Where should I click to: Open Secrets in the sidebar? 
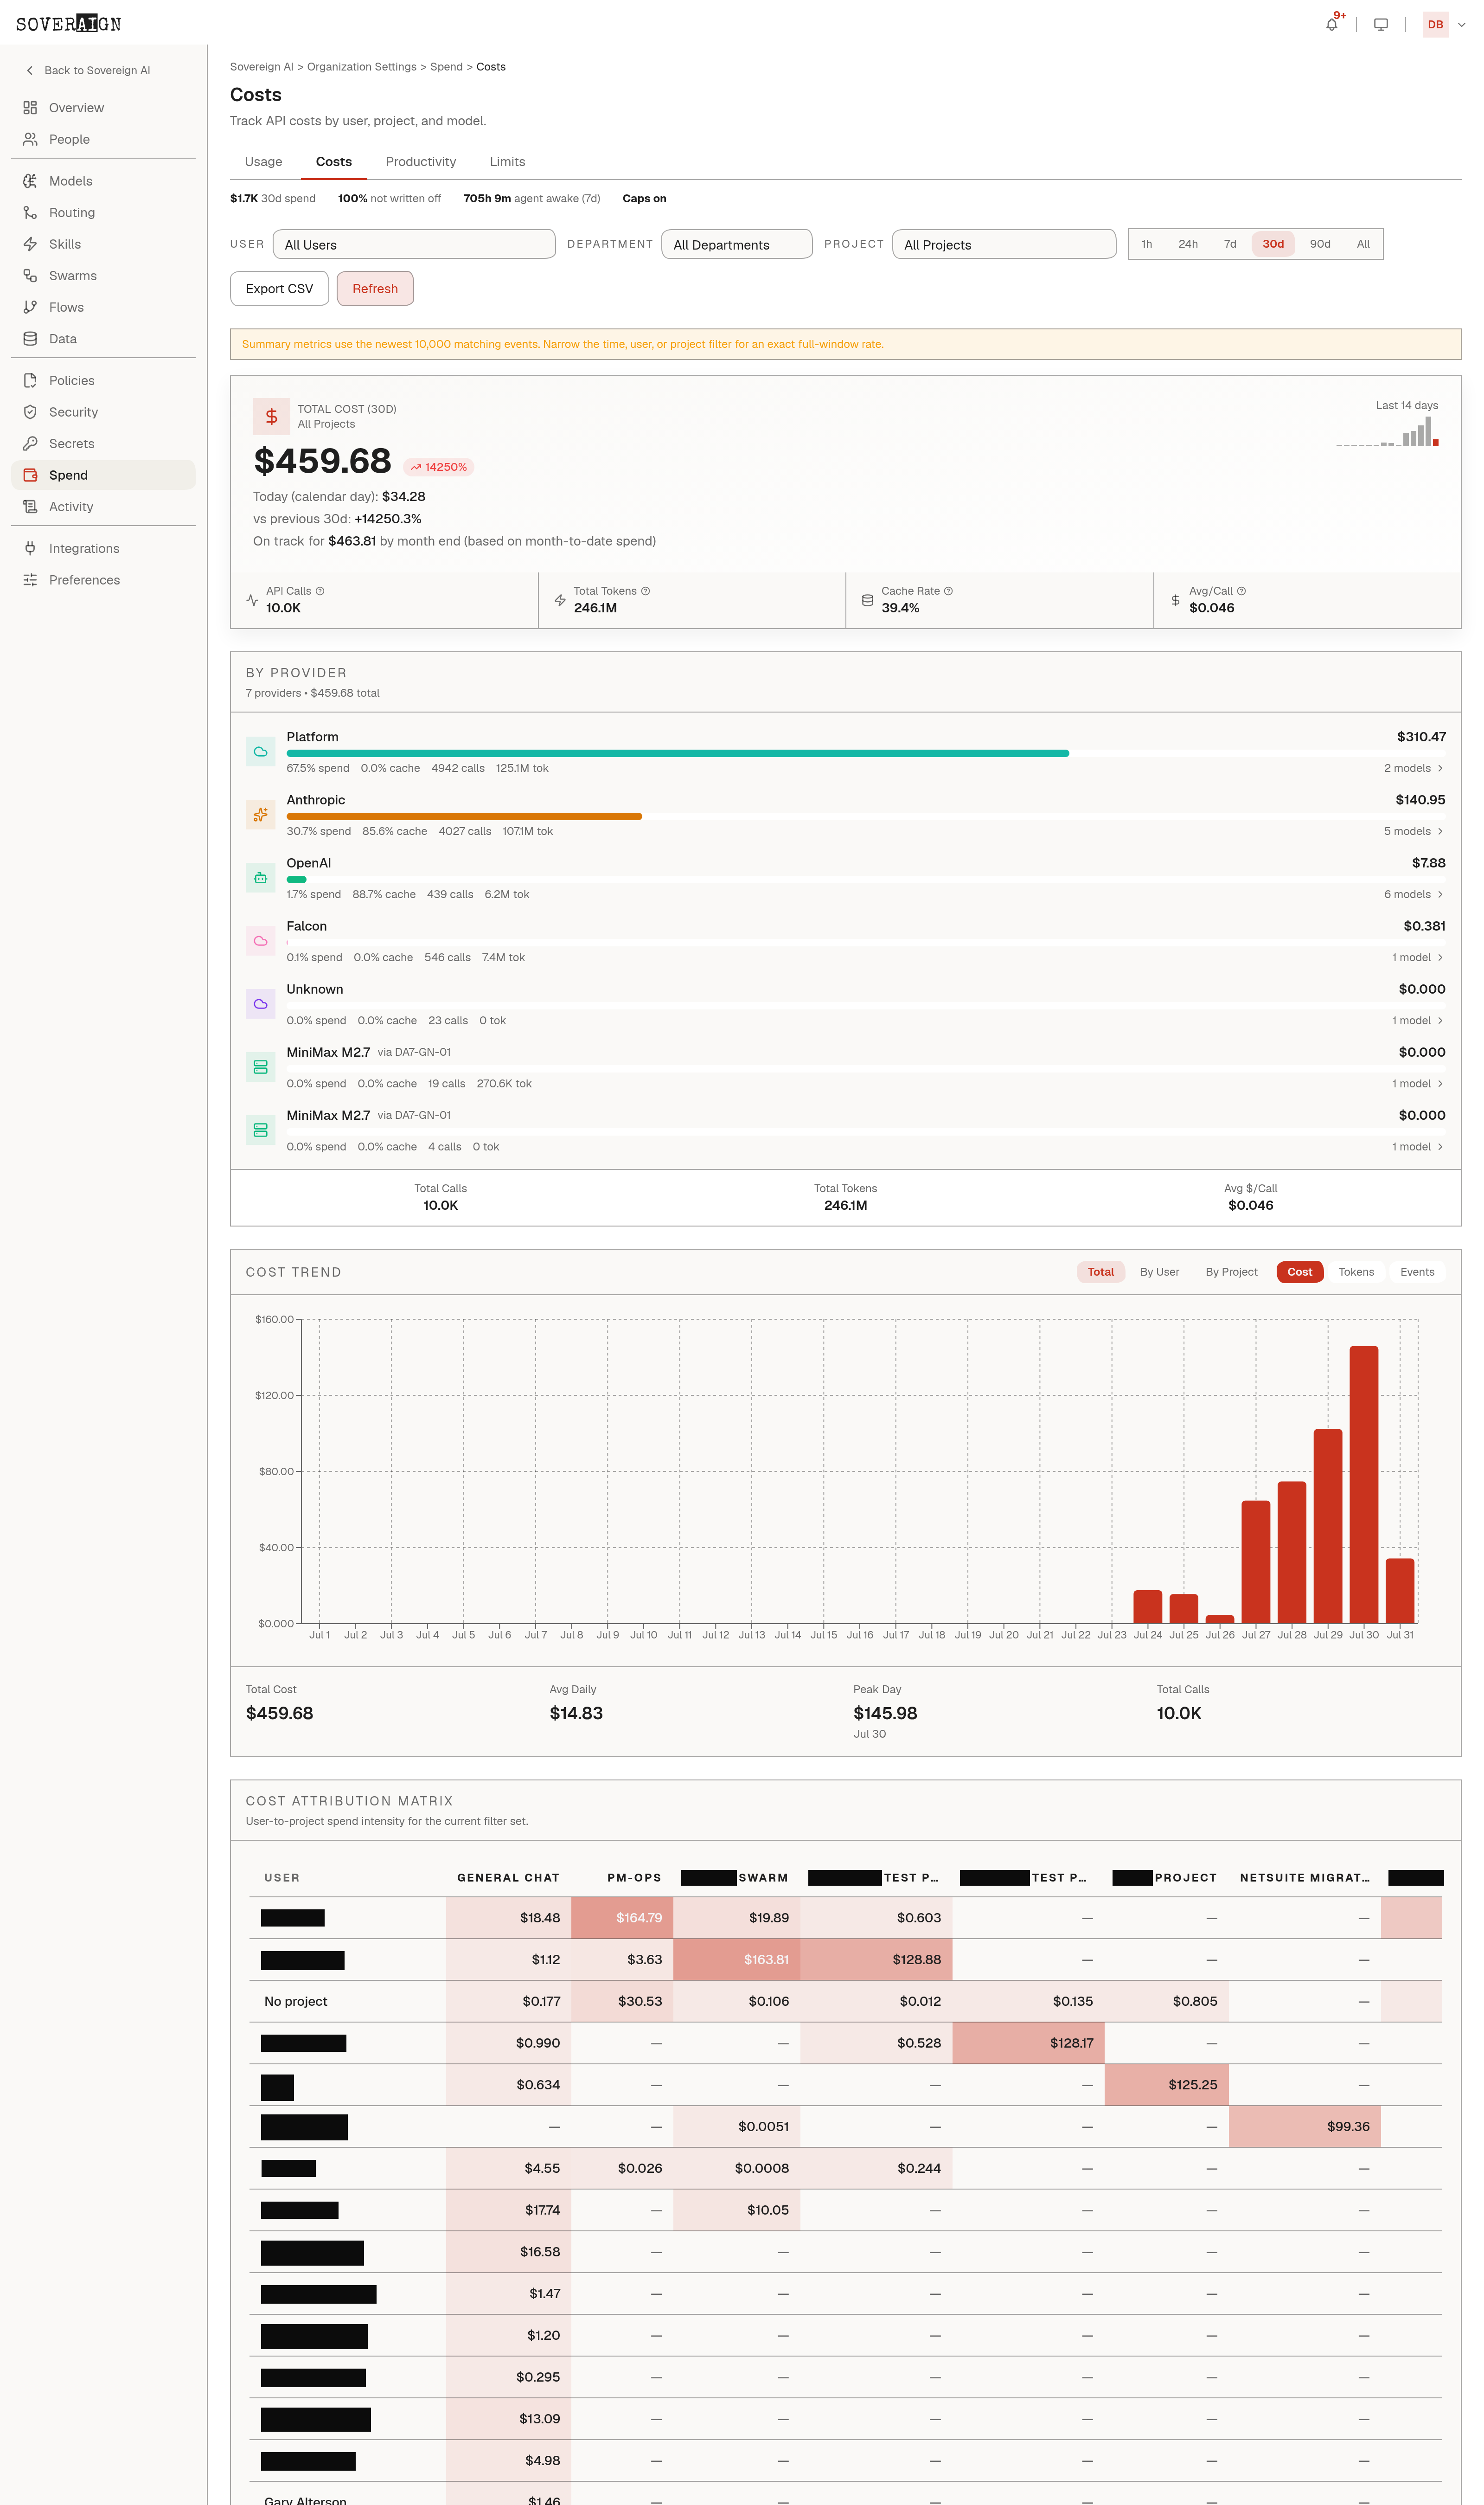(x=103, y=444)
